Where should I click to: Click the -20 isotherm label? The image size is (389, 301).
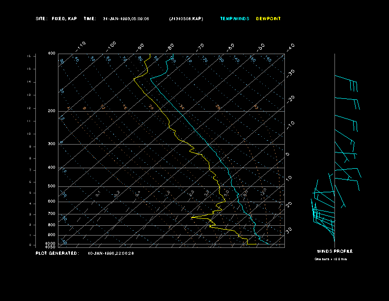coord(291,100)
